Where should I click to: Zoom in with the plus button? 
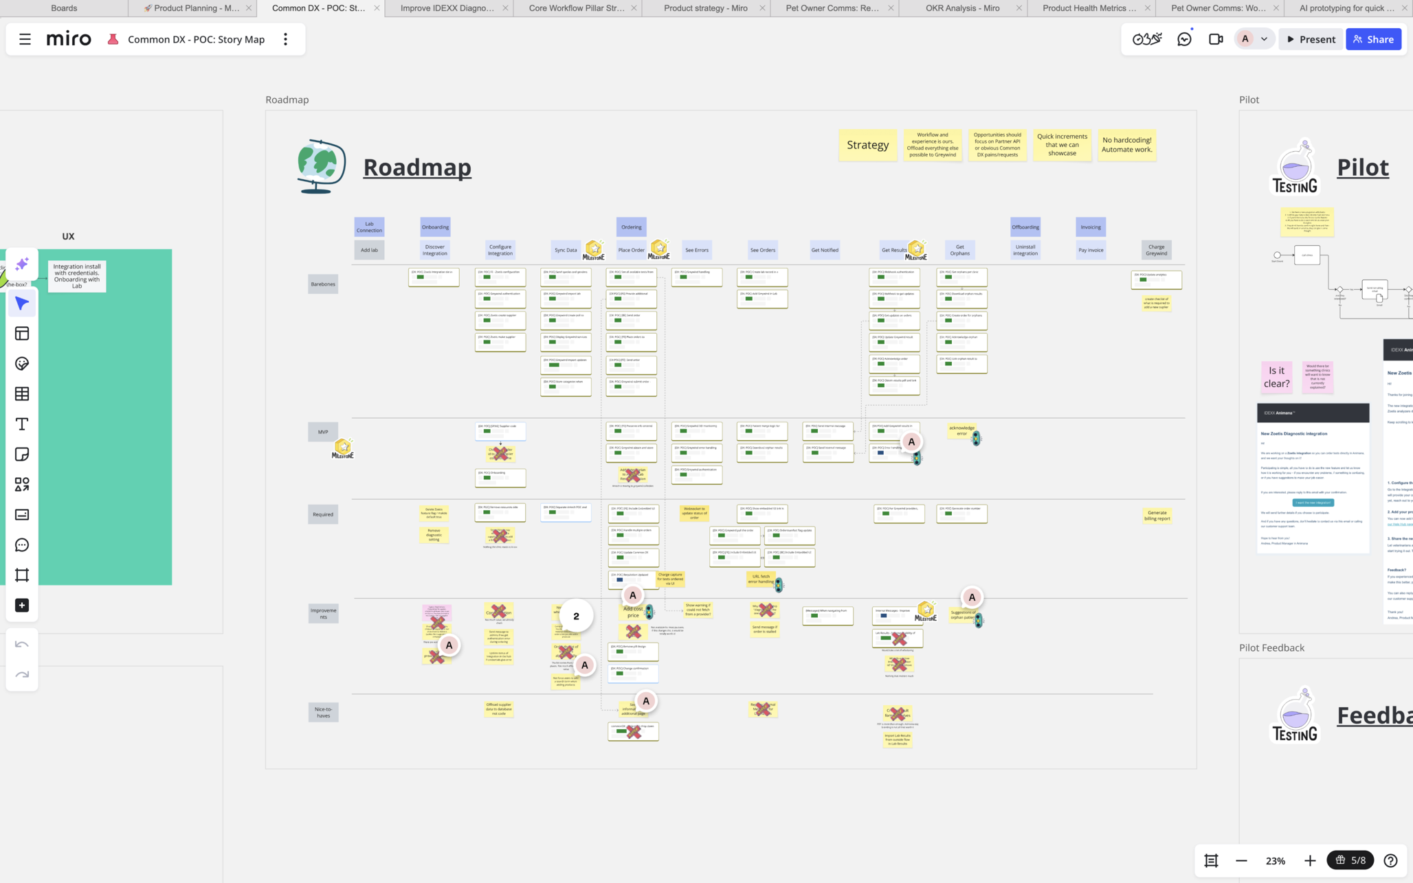(1310, 860)
